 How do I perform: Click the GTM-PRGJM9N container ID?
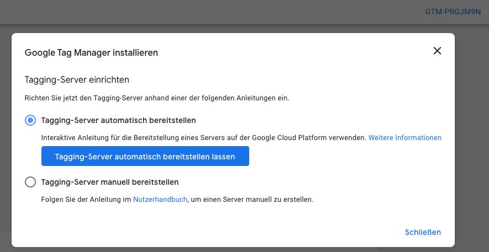453,12
